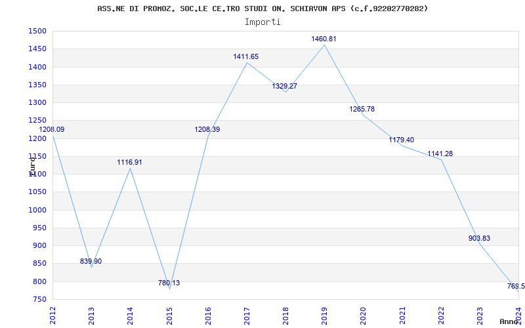Viewport: 525px width, 328px height.
Task: Click data label 1265.78
Action: point(362,109)
